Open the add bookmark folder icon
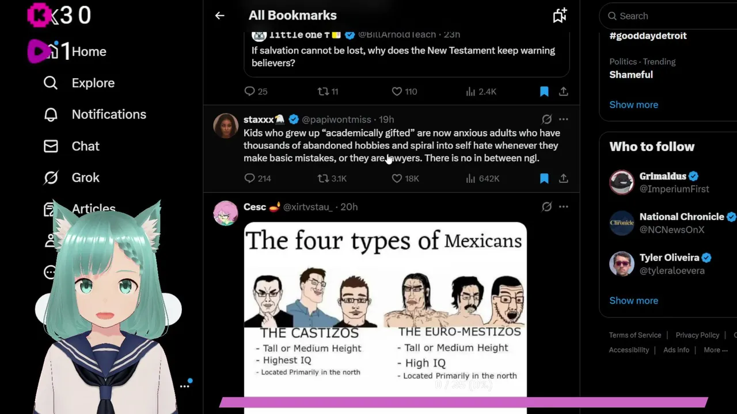This screenshot has height=414, width=737. coord(560,16)
